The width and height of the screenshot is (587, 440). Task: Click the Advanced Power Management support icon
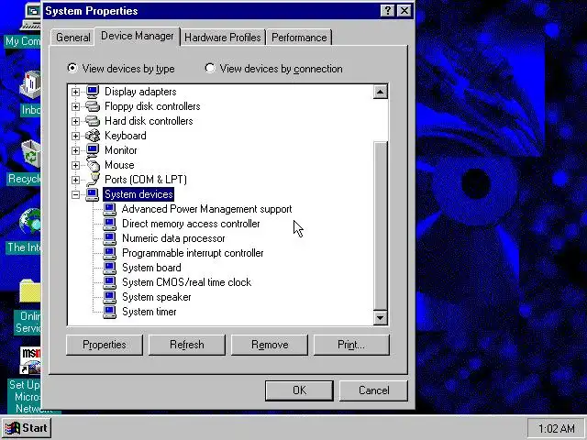110,209
